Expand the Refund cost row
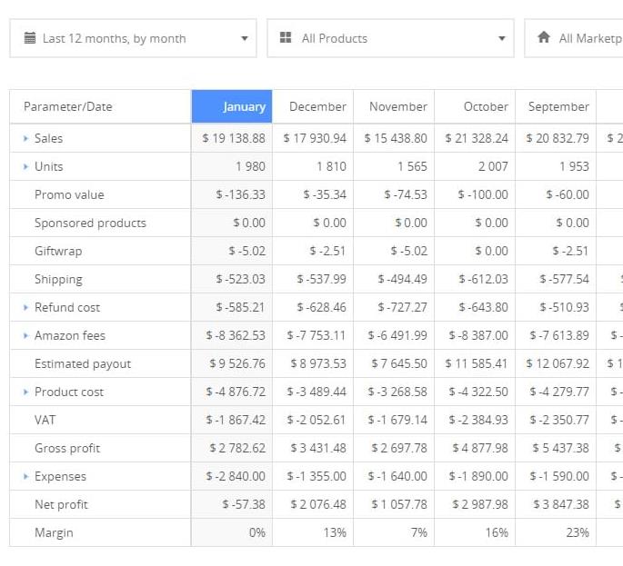The height and width of the screenshot is (566, 623). point(25,307)
